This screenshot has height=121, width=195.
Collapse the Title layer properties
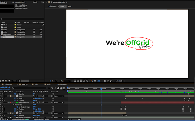pyautogui.click(x=9, y=113)
